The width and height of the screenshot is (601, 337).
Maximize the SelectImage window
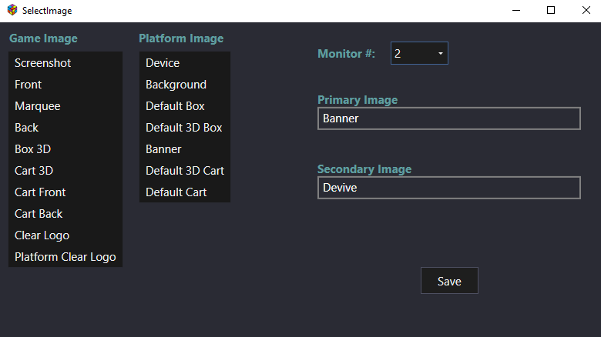[551, 10]
